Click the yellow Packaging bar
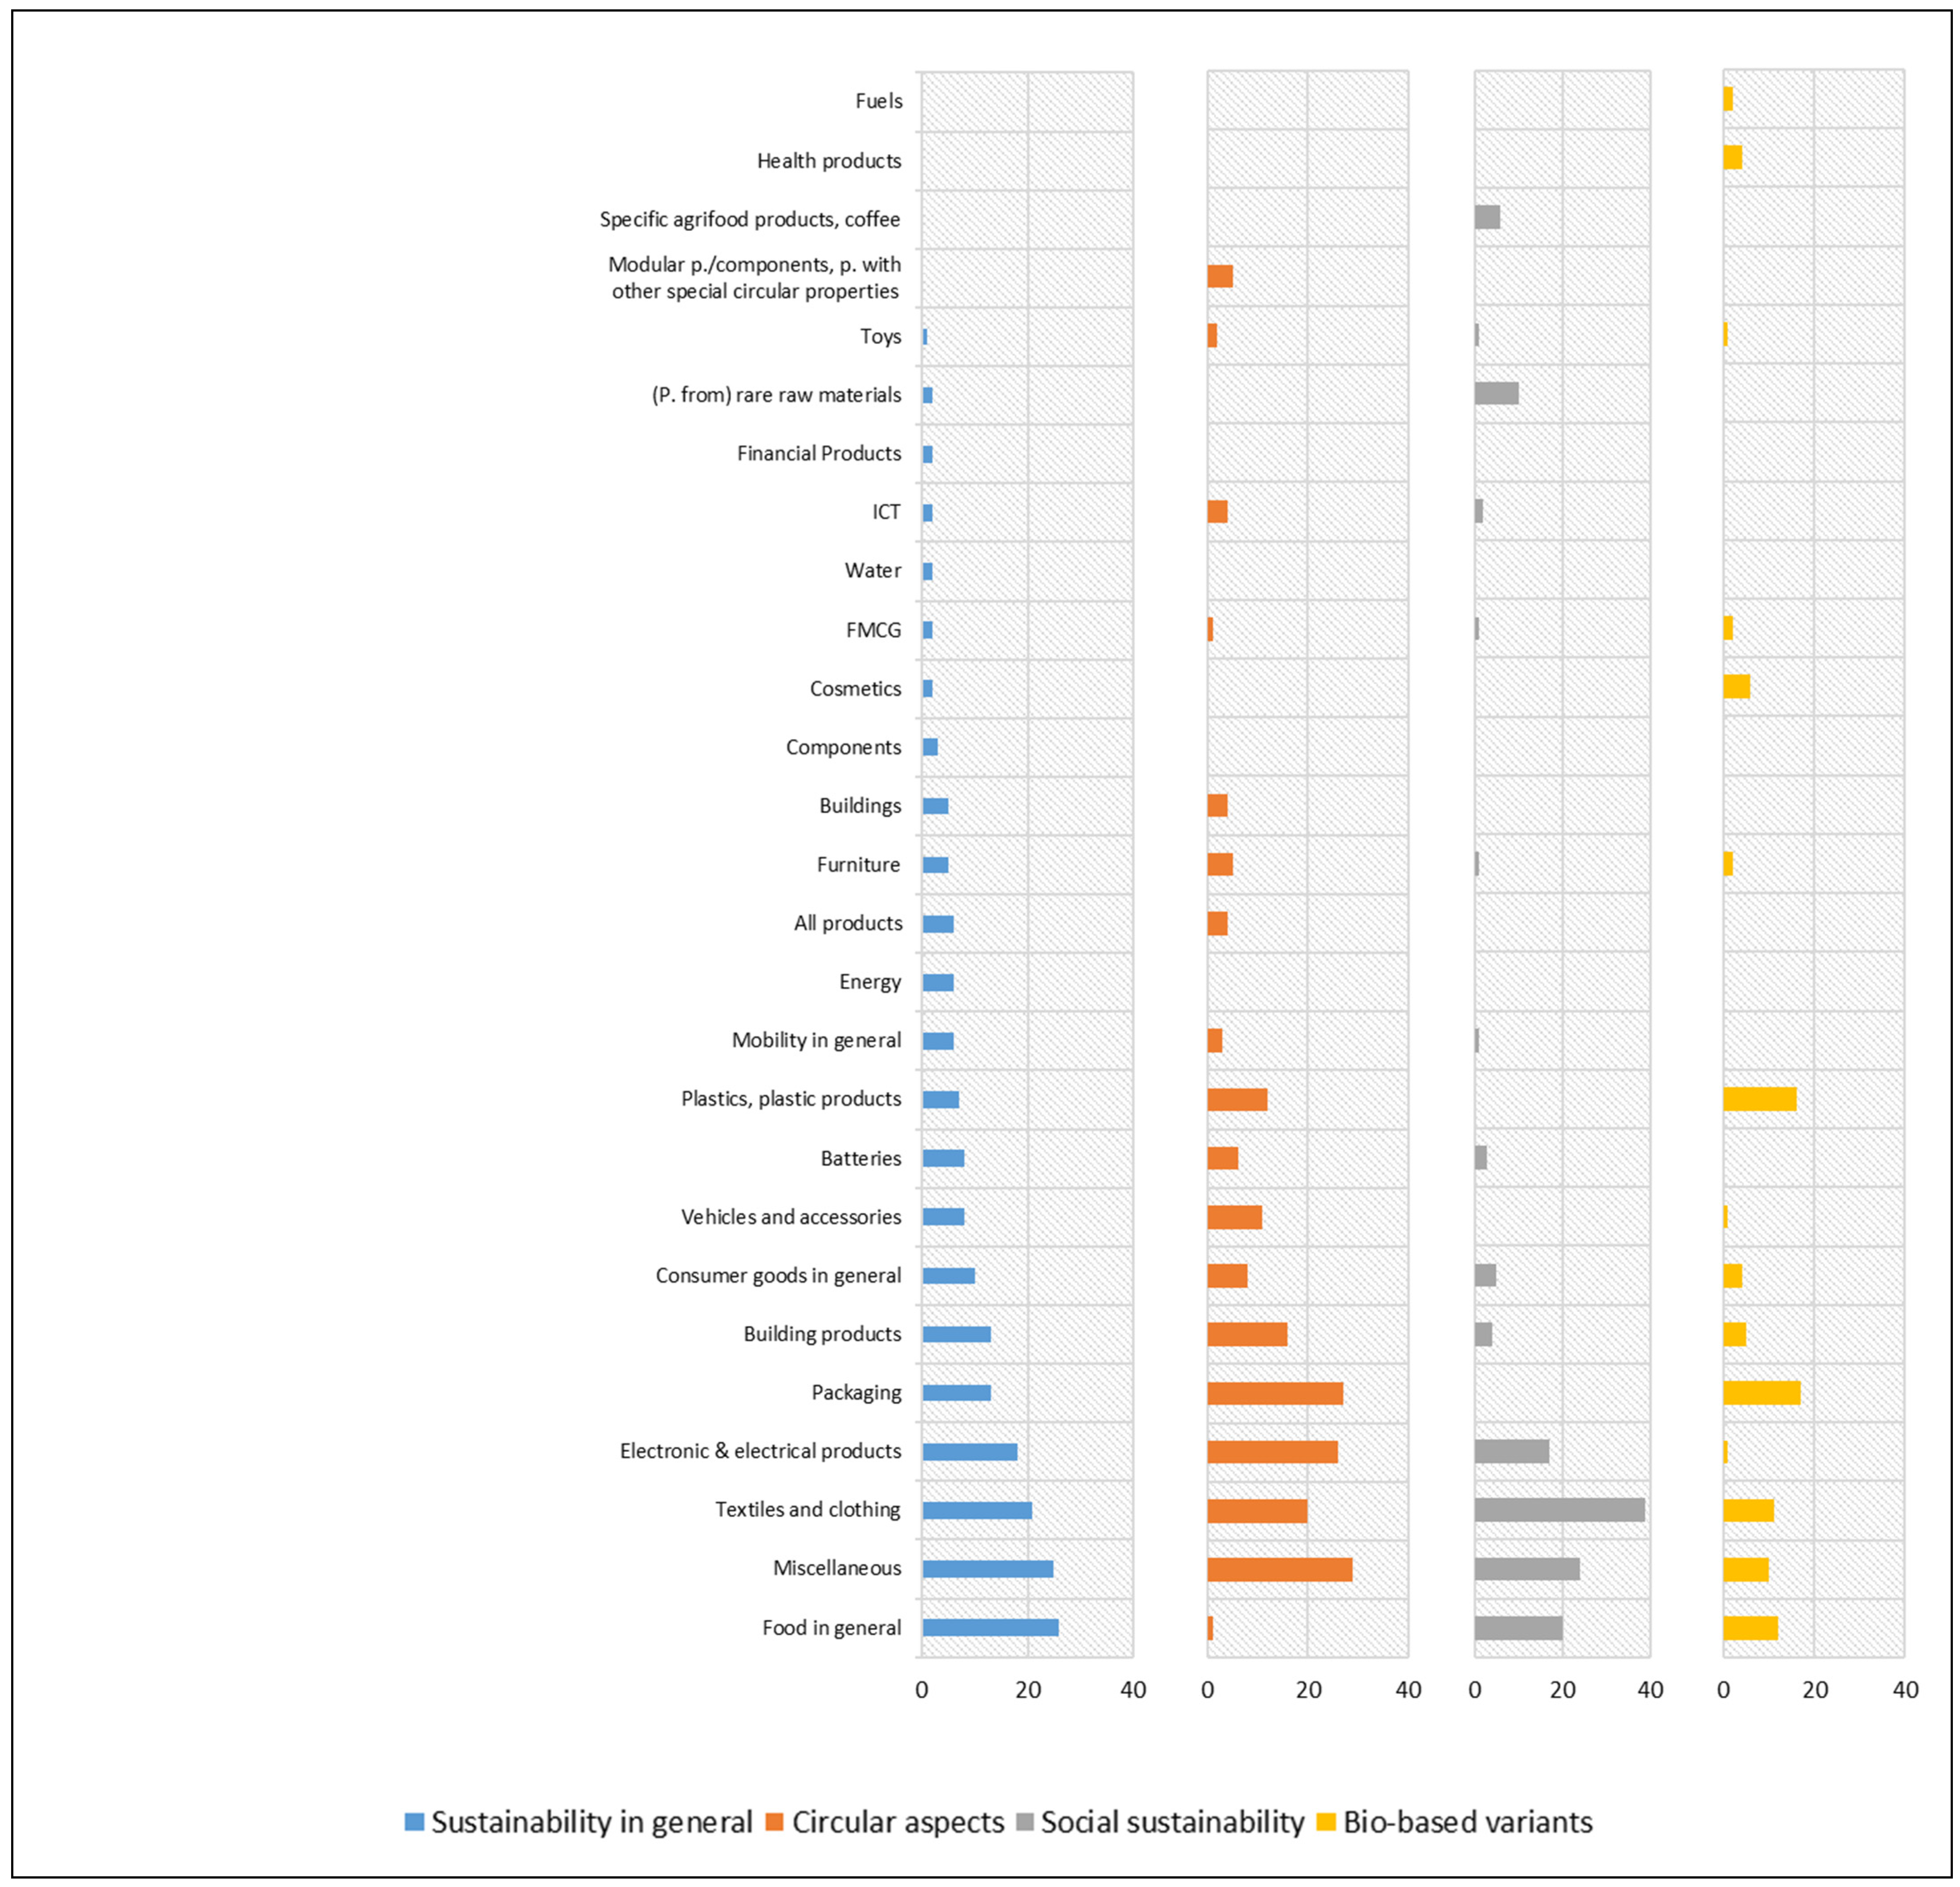This screenshot has width=1960, height=1887. 1761,1393
